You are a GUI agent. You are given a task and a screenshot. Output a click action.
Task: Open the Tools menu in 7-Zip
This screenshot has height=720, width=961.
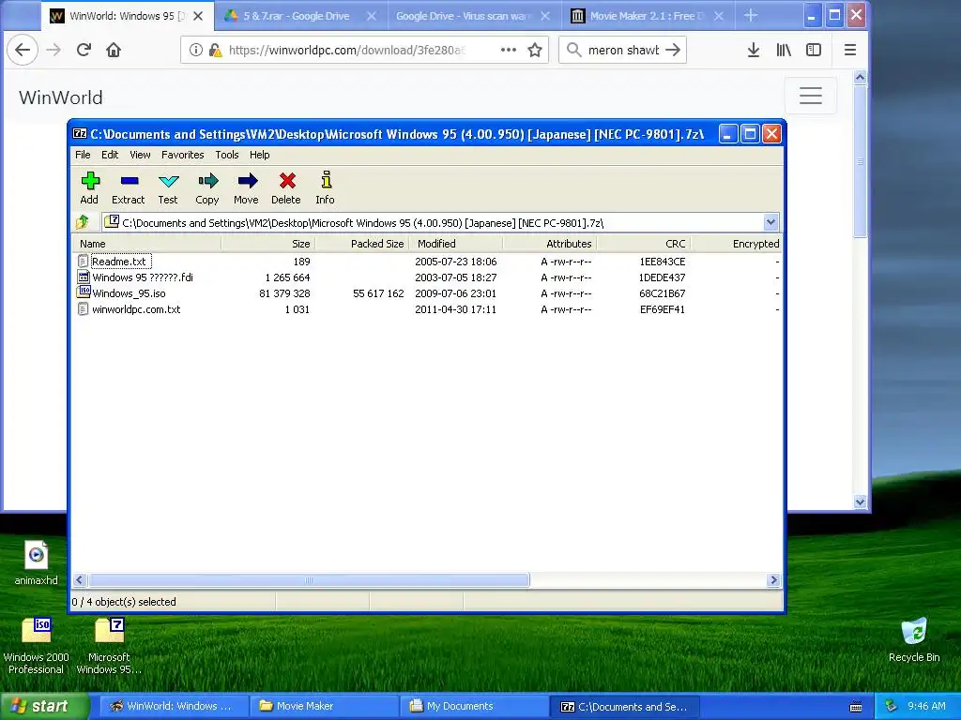click(x=227, y=155)
